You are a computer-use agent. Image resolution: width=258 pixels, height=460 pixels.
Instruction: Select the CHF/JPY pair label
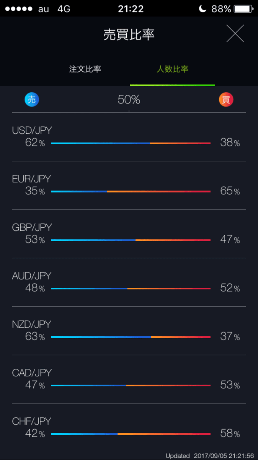click(x=31, y=421)
